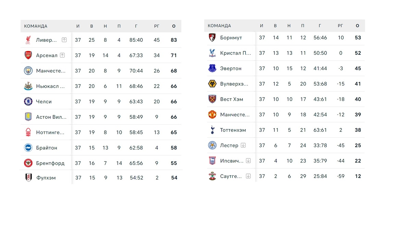Click the down-arrow icon beside Лестер
Image resolution: width=411 pixels, height=231 pixels.
(x=243, y=145)
